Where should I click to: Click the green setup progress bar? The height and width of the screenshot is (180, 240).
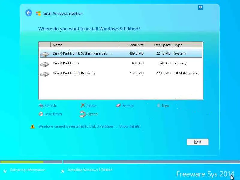point(22,162)
